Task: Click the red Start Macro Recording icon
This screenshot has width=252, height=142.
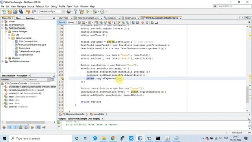Action: [x=143, y=23]
